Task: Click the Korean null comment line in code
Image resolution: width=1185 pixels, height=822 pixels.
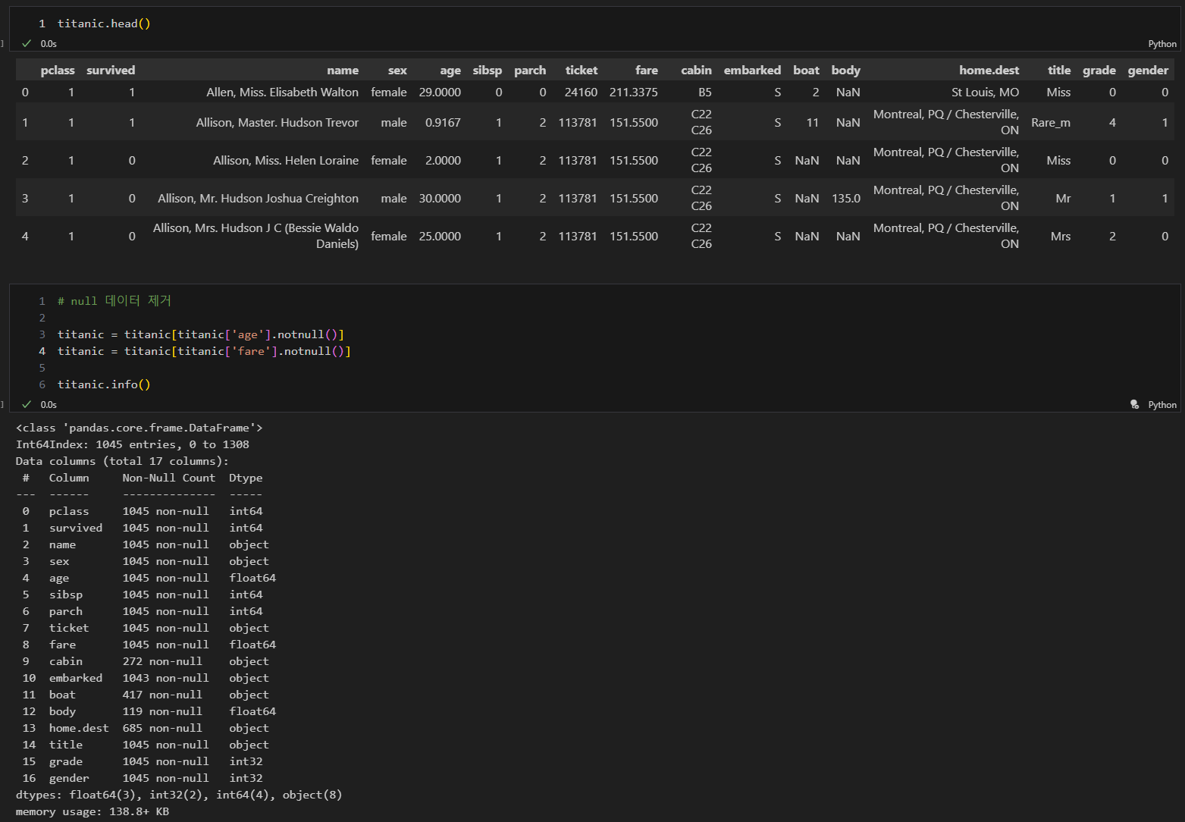Action: click(114, 301)
